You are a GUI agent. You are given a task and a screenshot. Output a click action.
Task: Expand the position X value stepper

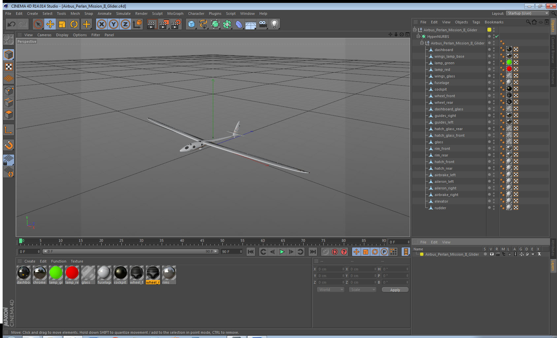click(343, 269)
